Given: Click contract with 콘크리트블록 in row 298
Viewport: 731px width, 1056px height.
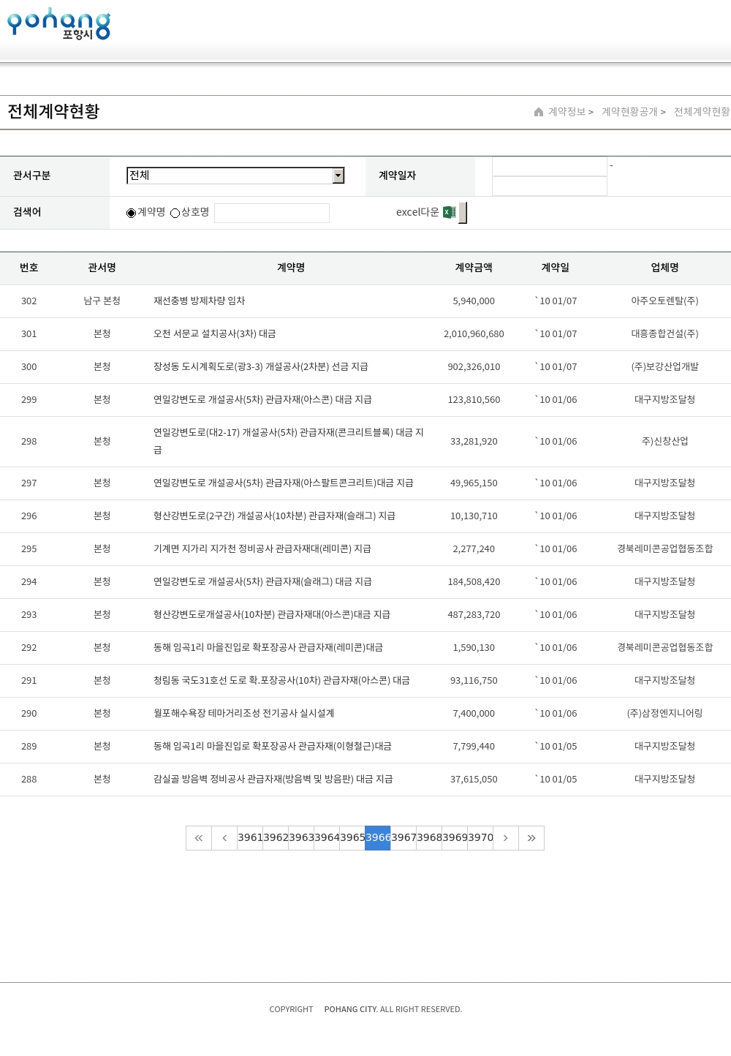Looking at the screenshot, I should 289,442.
